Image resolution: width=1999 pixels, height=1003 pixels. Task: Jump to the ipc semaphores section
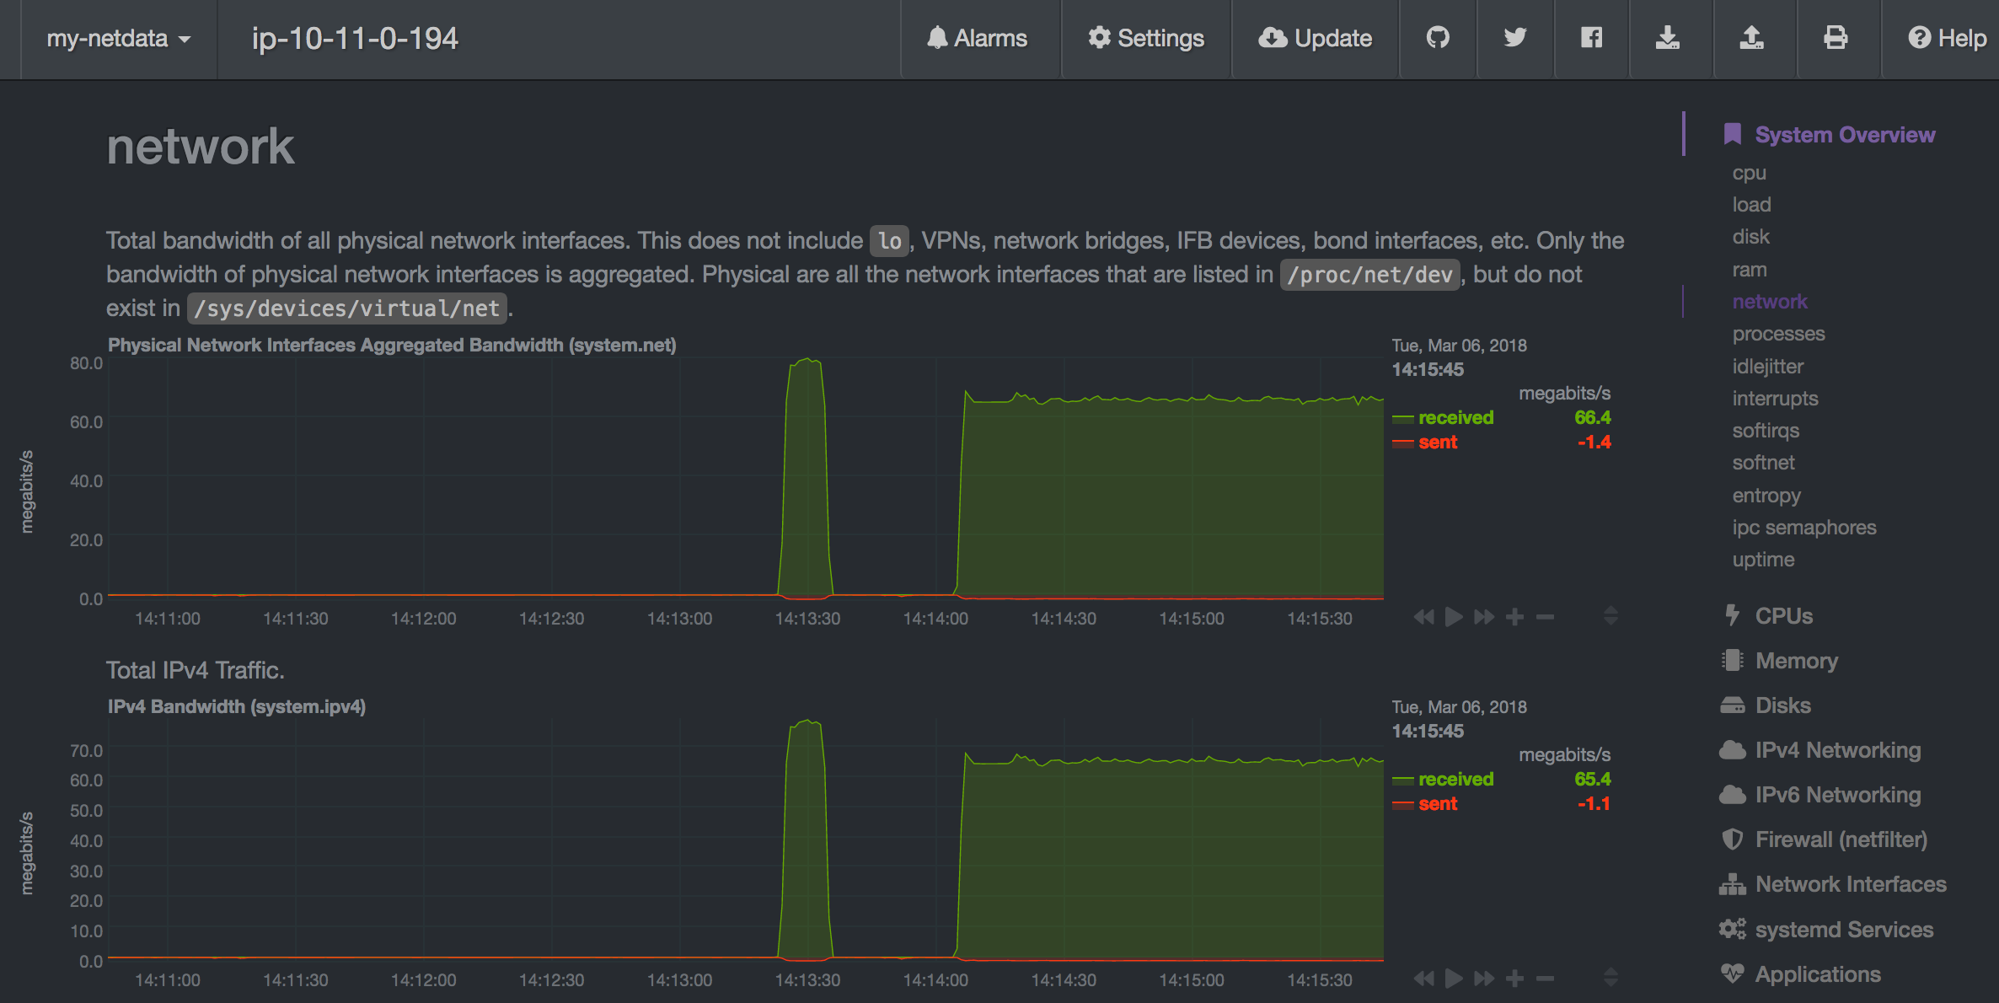tap(1804, 528)
